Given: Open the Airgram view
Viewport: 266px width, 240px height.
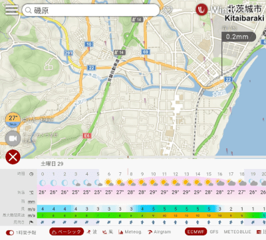Looking at the screenshot, I should click(160, 232).
